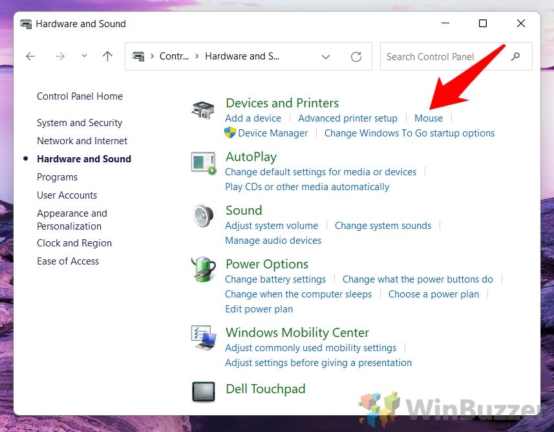Open Manage audio devices
This screenshot has width=554, height=432.
[x=273, y=241]
